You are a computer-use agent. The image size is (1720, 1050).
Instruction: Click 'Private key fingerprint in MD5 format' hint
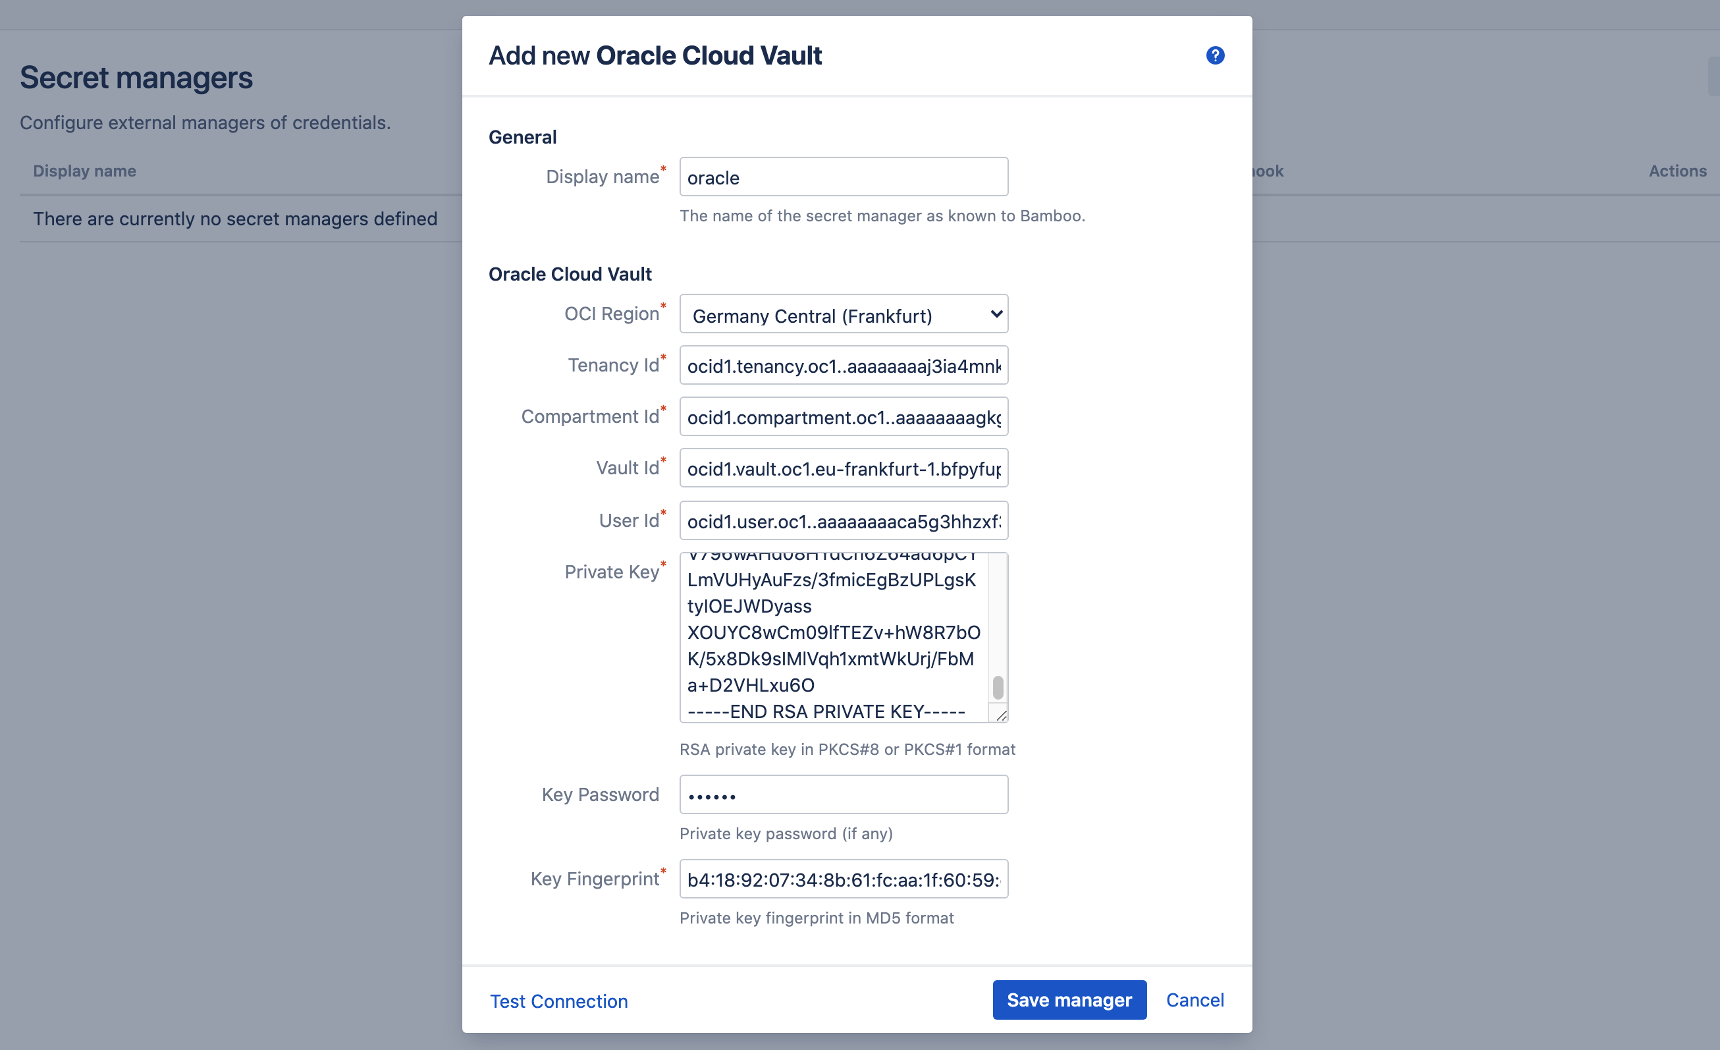coord(817,918)
